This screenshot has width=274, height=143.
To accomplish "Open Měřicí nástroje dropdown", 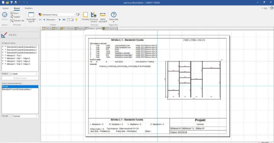I will point(103,17).
